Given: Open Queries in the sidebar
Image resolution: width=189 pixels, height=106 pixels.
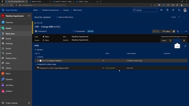Looking at the screenshot, I should pos(9,53).
